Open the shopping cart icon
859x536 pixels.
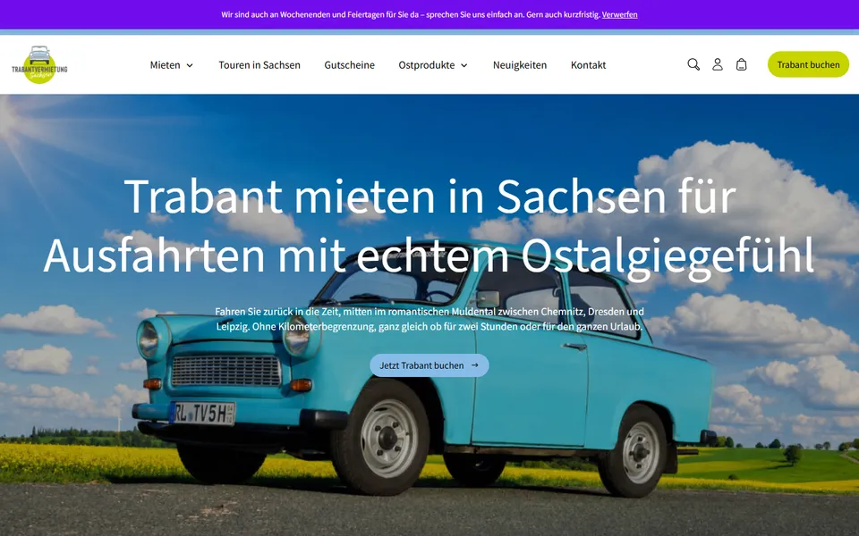click(x=741, y=64)
